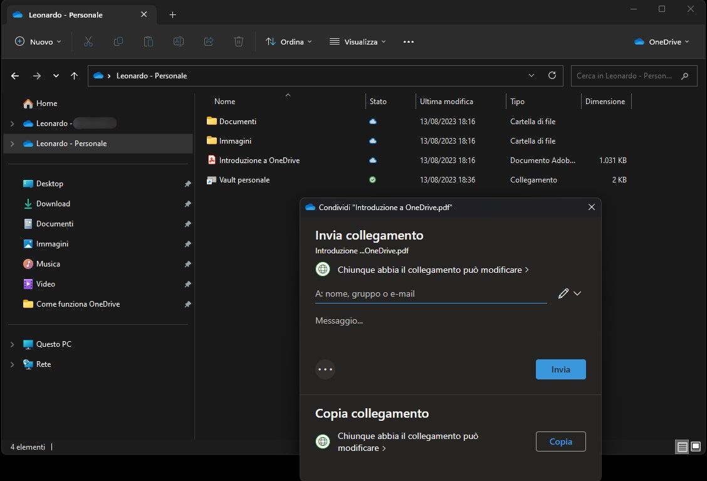Viewport: 707px width, 481px height.
Task: Open more options ellipsis in share dialog
Action: (325, 369)
